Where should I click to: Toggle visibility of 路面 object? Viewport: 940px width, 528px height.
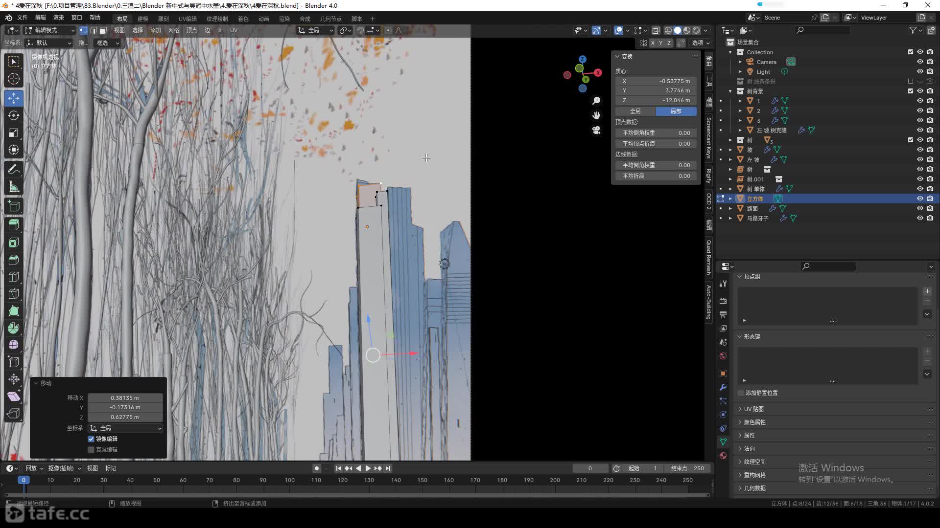920,209
